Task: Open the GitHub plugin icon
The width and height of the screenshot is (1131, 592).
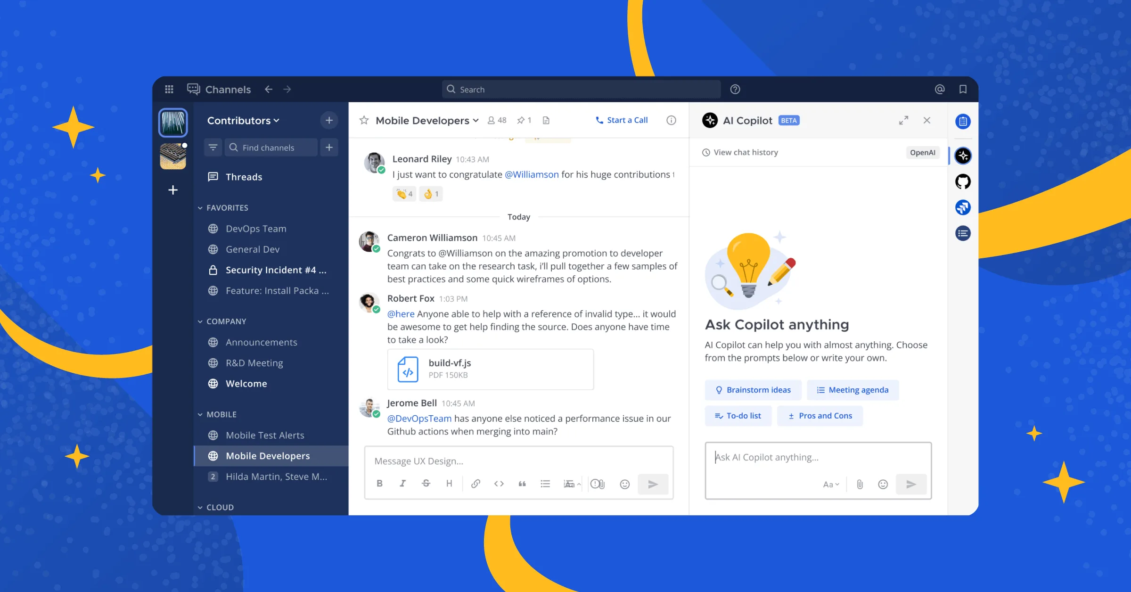Action: point(963,181)
